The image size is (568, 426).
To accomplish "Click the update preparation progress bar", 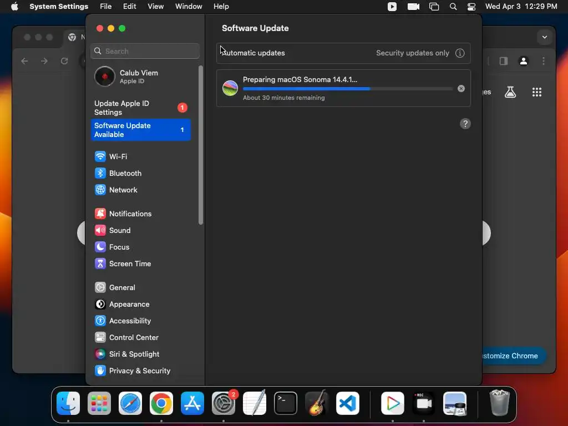I will pyautogui.click(x=347, y=88).
